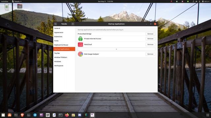
Task: Close the Tweaks window
Action: coord(155,24)
